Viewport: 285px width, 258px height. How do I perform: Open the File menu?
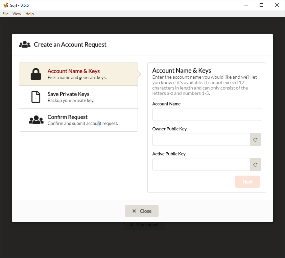5,14
